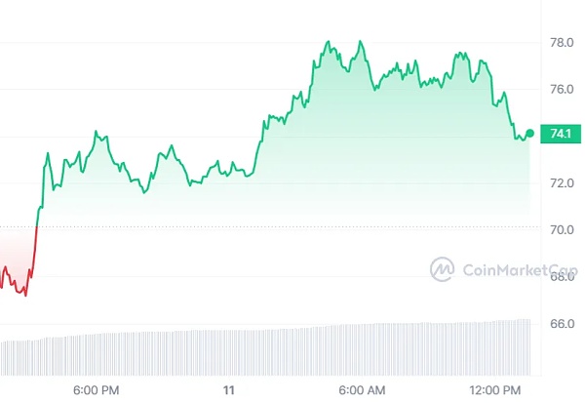The height and width of the screenshot is (403, 585).
Task: Click the 70.0 y-axis label
Action: point(562,230)
